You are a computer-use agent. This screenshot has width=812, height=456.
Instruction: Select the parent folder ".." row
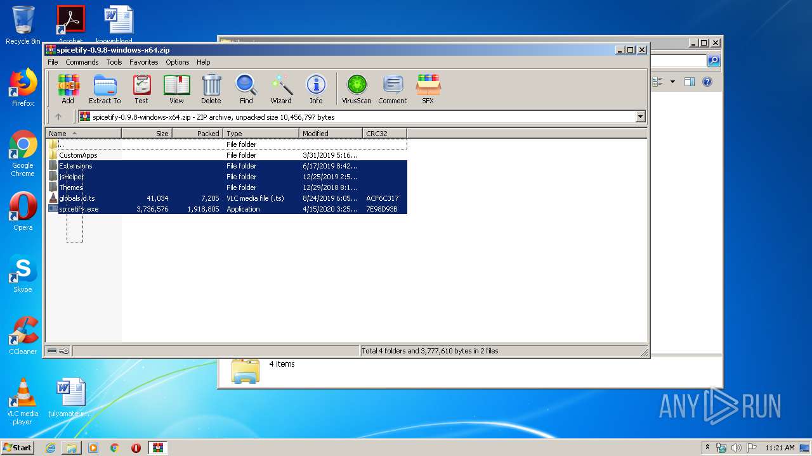(227, 144)
